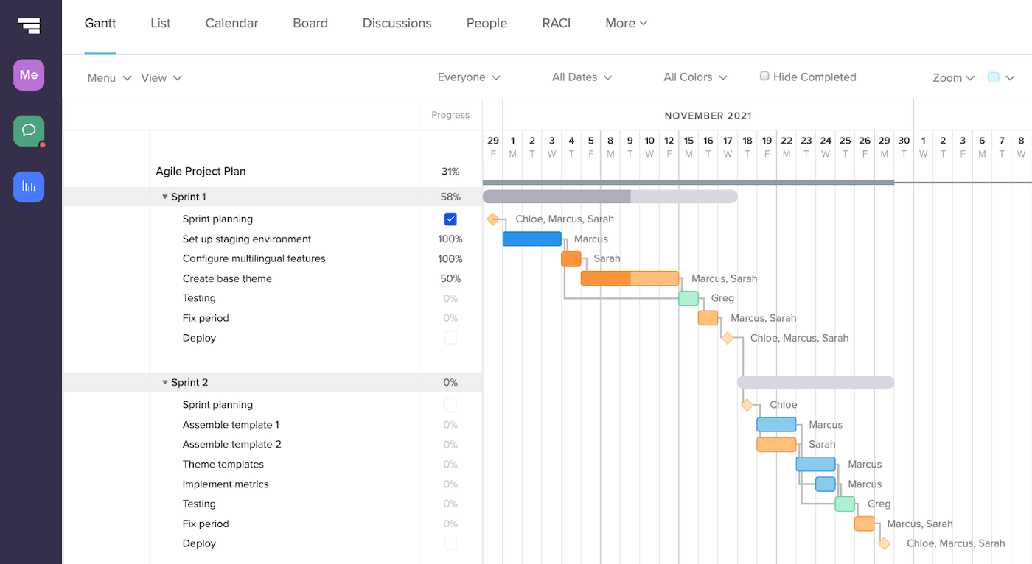This screenshot has height=564, width=1032.
Task: Open the chat bubble icon in sidebar
Action: click(x=28, y=130)
